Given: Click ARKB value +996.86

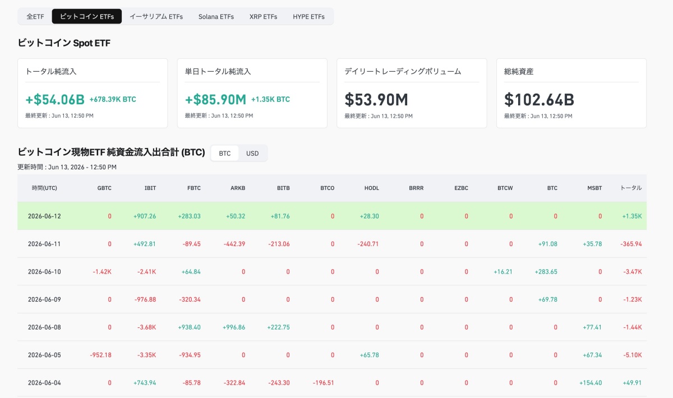Looking at the screenshot, I should (x=234, y=327).
